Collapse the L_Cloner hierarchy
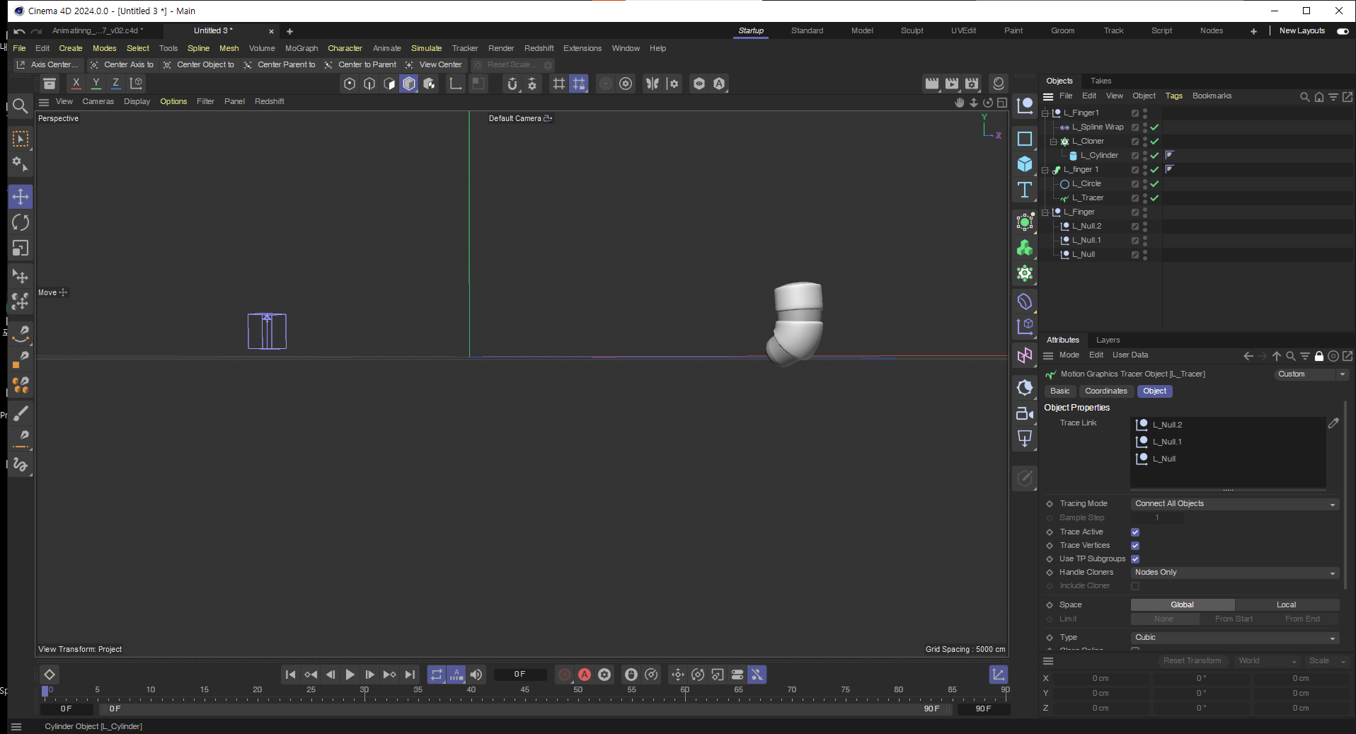Screen dimensions: 1356x734 [1054, 142]
